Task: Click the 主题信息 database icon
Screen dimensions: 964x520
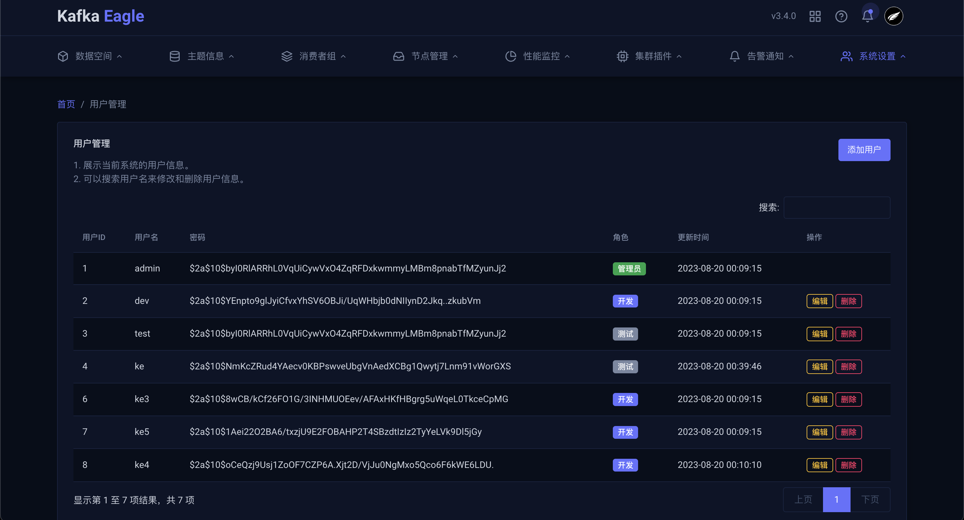Action: (x=174, y=56)
